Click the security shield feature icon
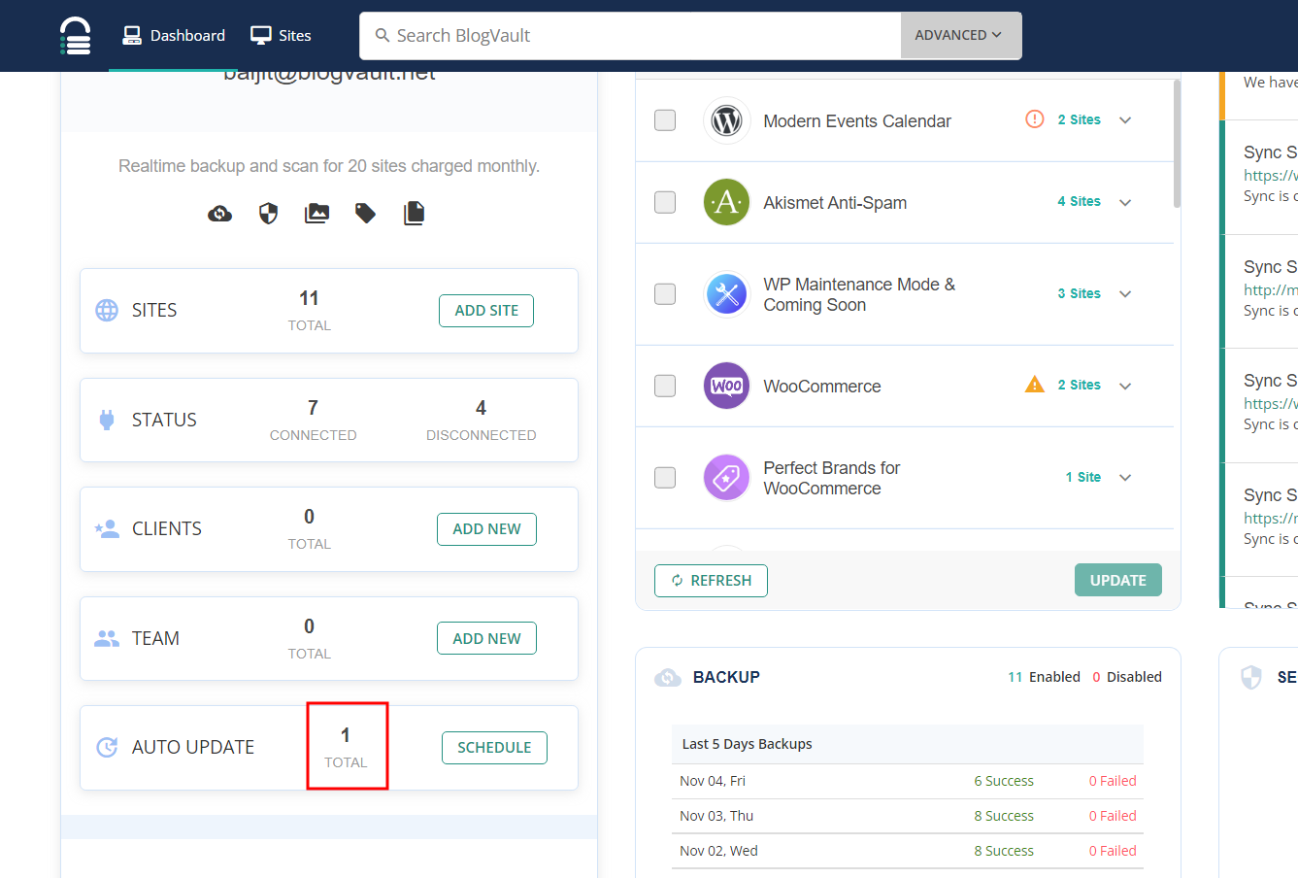This screenshot has width=1298, height=878. click(269, 213)
